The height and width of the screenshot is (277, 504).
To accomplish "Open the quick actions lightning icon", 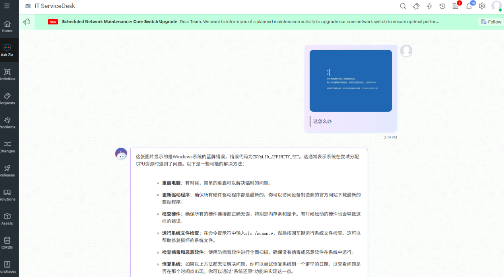I will [429, 6].
